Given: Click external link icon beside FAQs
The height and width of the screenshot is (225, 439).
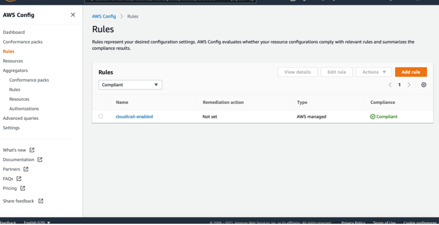Looking at the screenshot, I should (19, 179).
